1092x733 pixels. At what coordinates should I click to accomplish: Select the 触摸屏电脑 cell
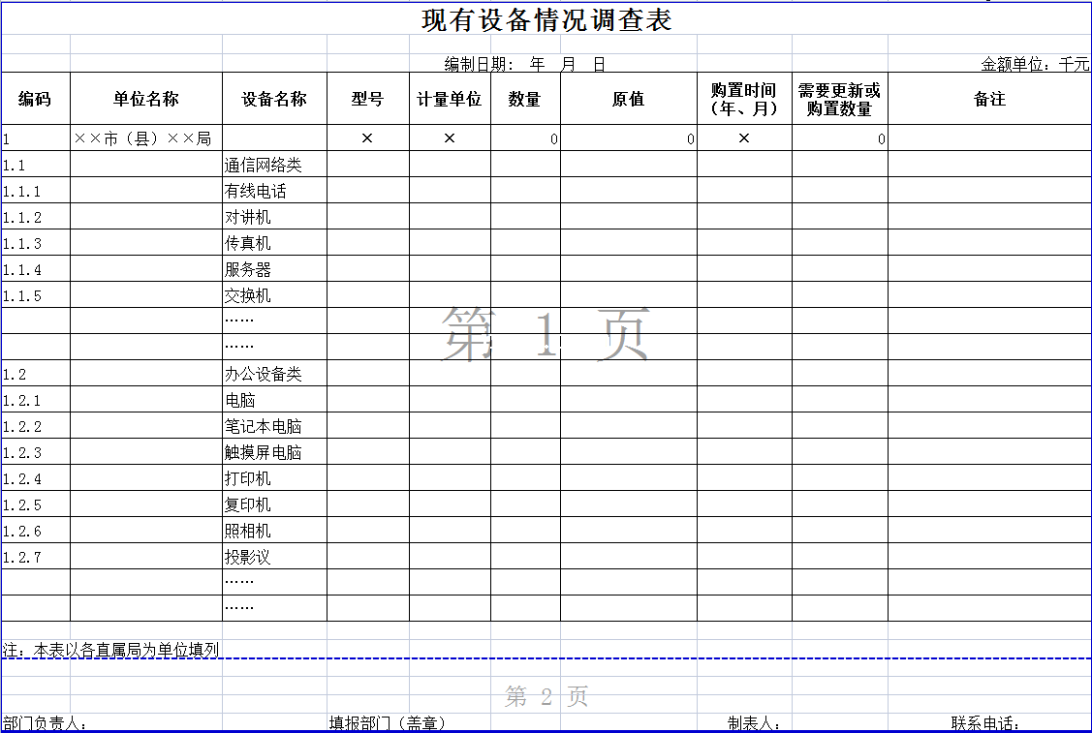tap(264, 452)
